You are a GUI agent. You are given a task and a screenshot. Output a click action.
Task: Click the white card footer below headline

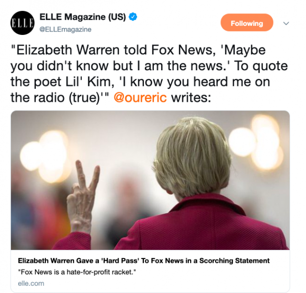(x=150, y=271)
